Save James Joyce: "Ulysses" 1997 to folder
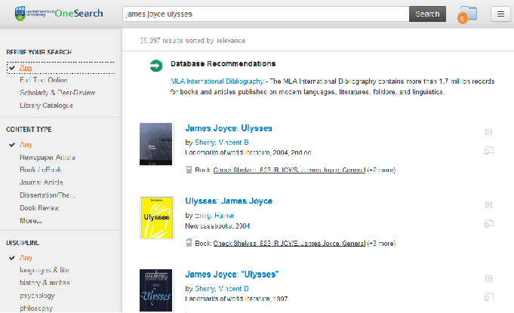Screen dimensions: 514x313 489,296
